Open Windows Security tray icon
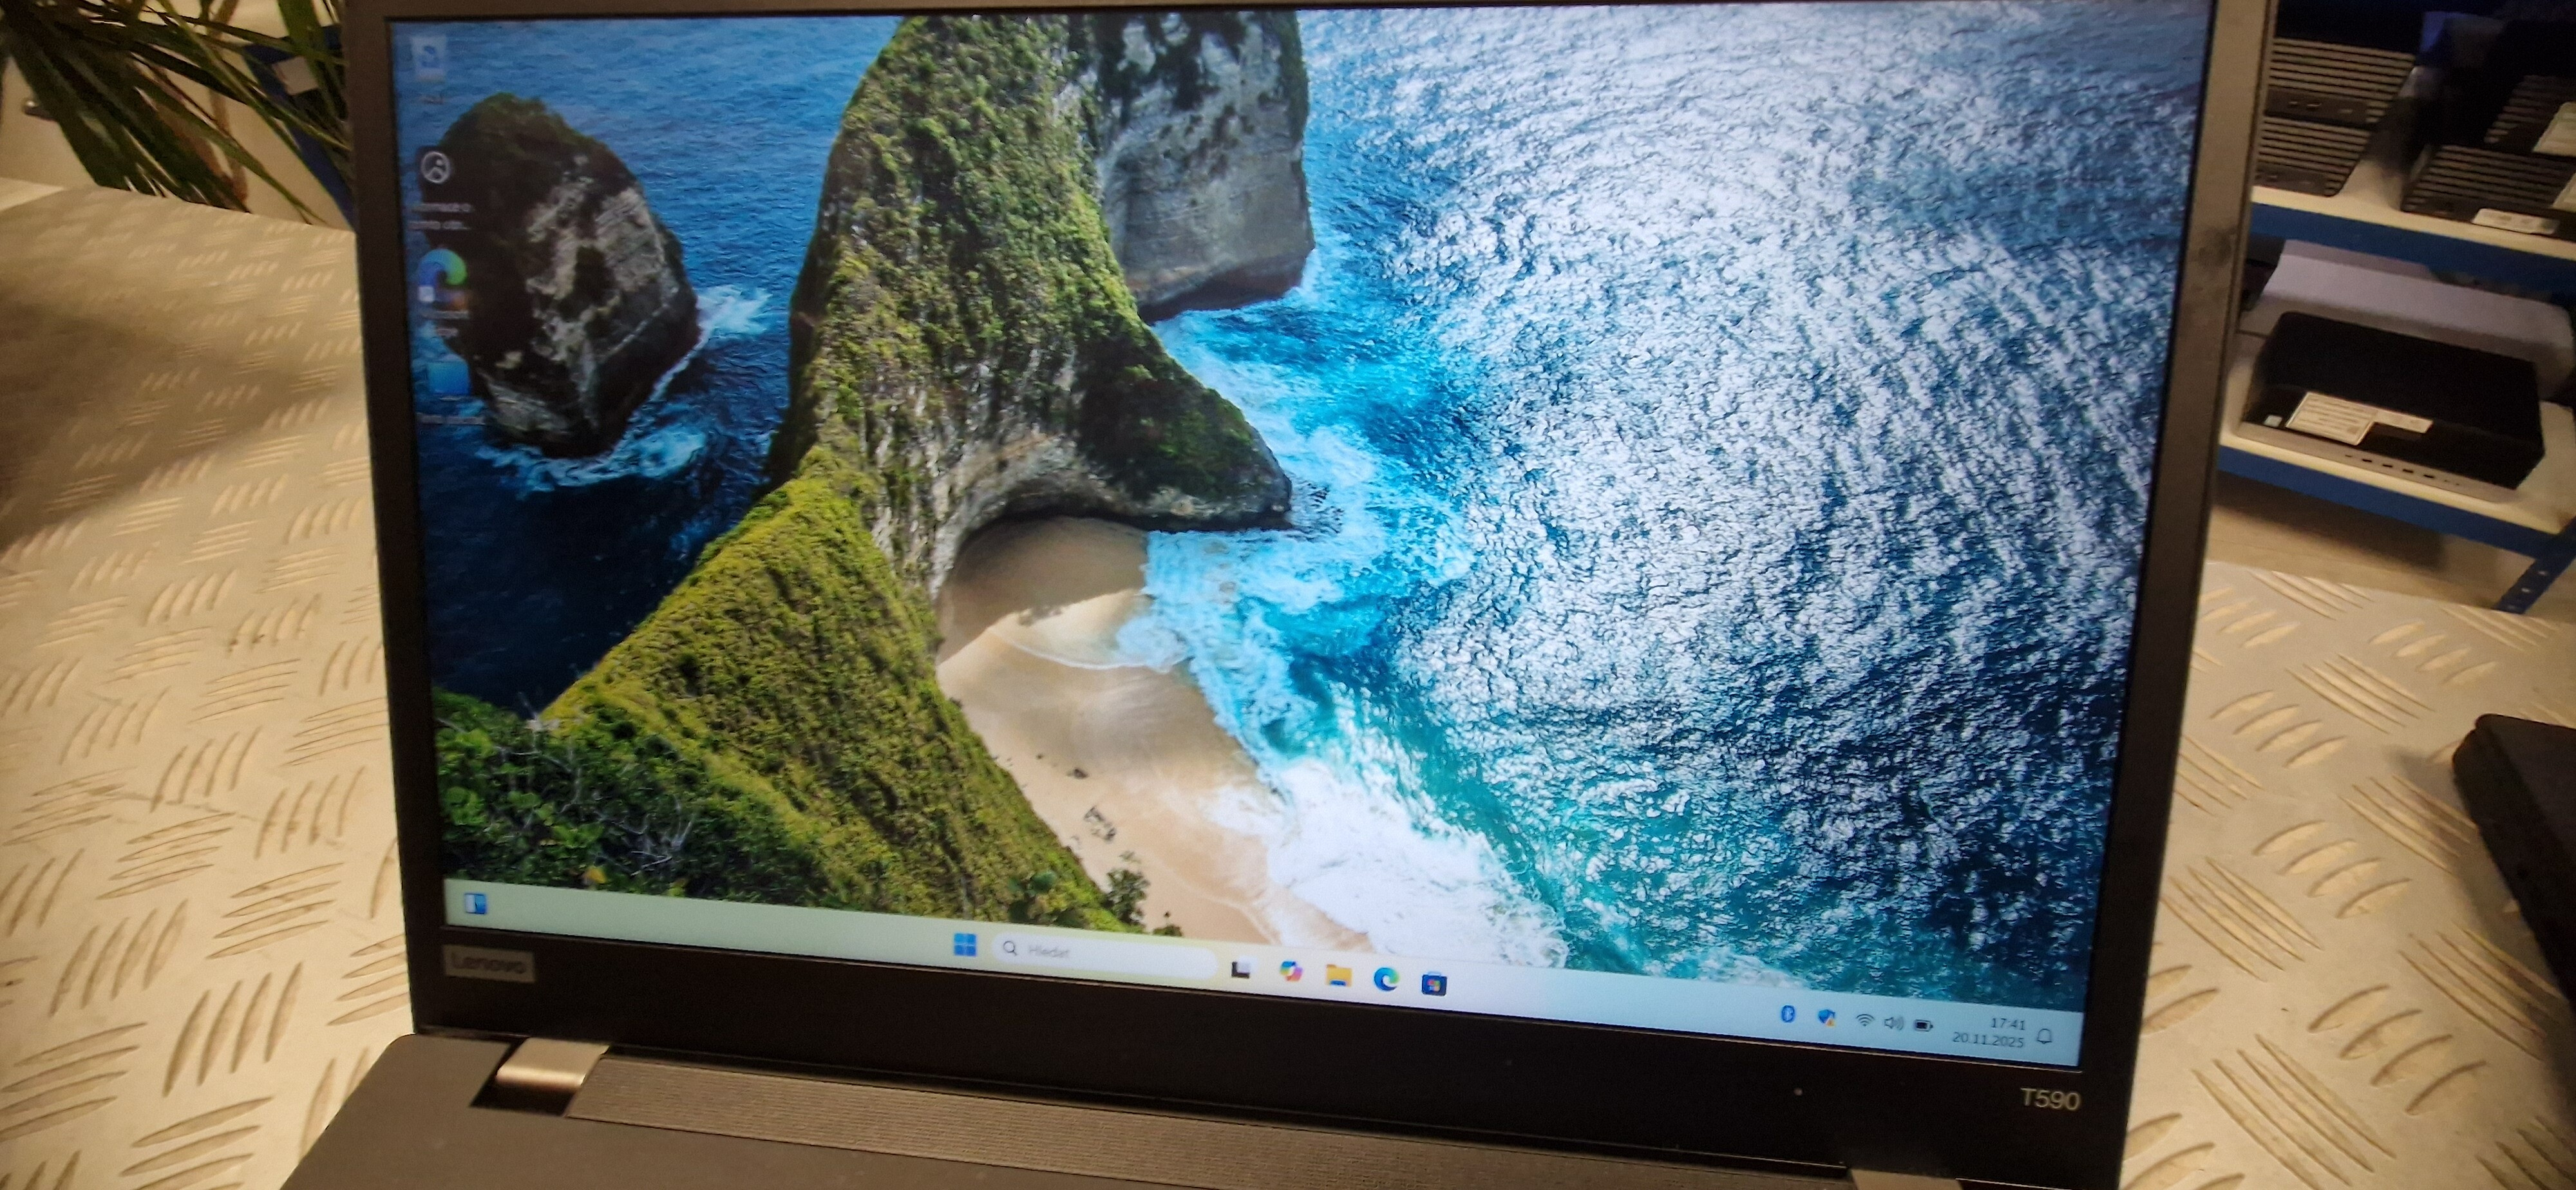2576x1190 pixels. coord(1826,1018)
